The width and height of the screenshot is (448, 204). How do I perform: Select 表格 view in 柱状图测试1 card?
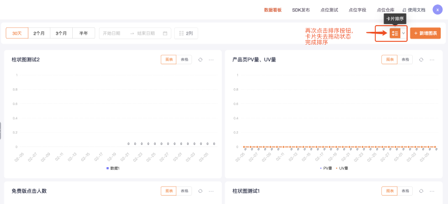405,191
